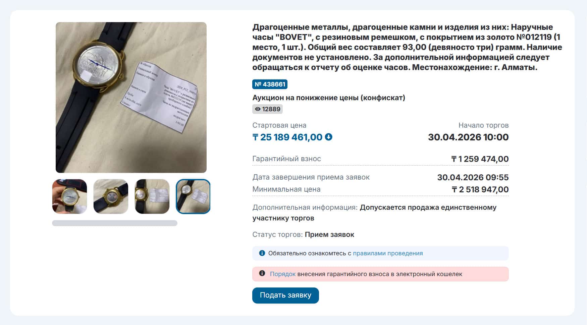Click the tenge symbol of starting price
This screenshot has height=325, width=587.
(x=255, y=137)
